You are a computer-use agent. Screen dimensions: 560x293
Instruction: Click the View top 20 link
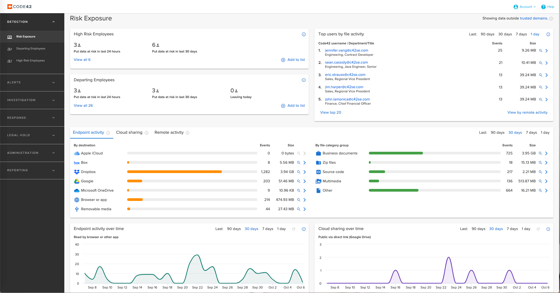coord(331,112)
